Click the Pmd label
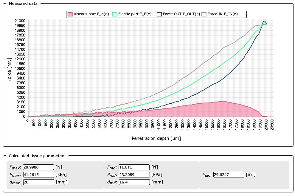The height and width of the screenshot is (196, 295). (x=112, y=175)
